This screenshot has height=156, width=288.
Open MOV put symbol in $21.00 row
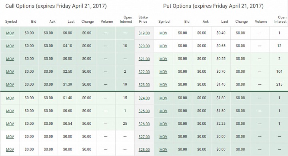[x=163, y=59]
